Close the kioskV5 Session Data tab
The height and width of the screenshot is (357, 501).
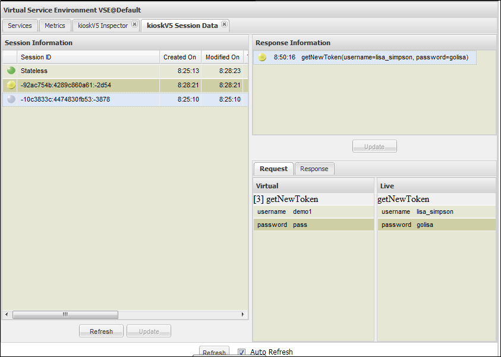click(x=225, y=24)
